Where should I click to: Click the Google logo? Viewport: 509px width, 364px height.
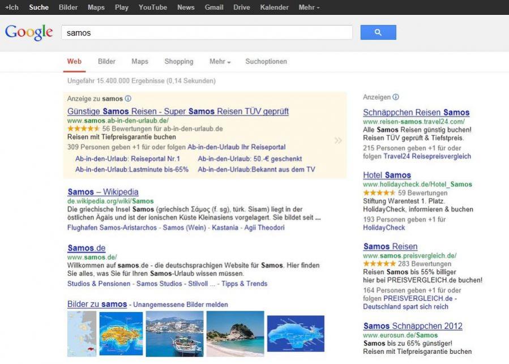(28, 32)
